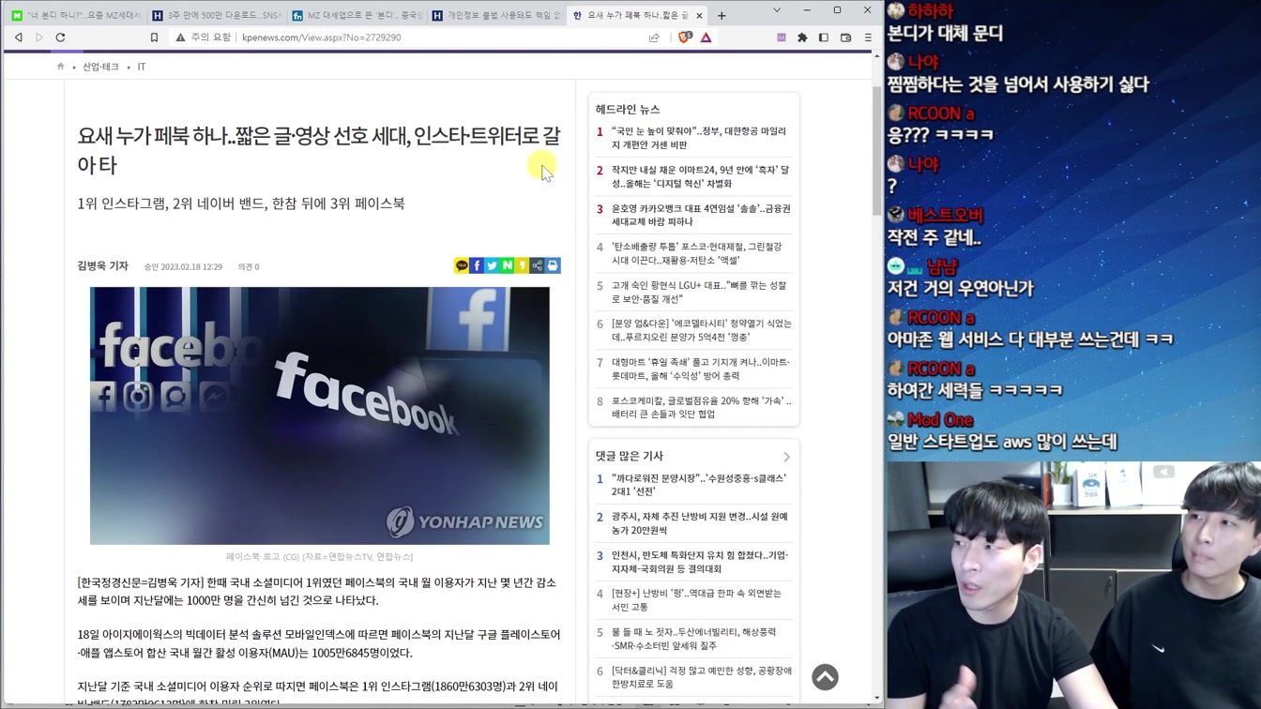This screenshot has width=1261, height=709.
Task: Open headline 2 about 이마트24 흑자 달성
Action: (x=700, y=176)
